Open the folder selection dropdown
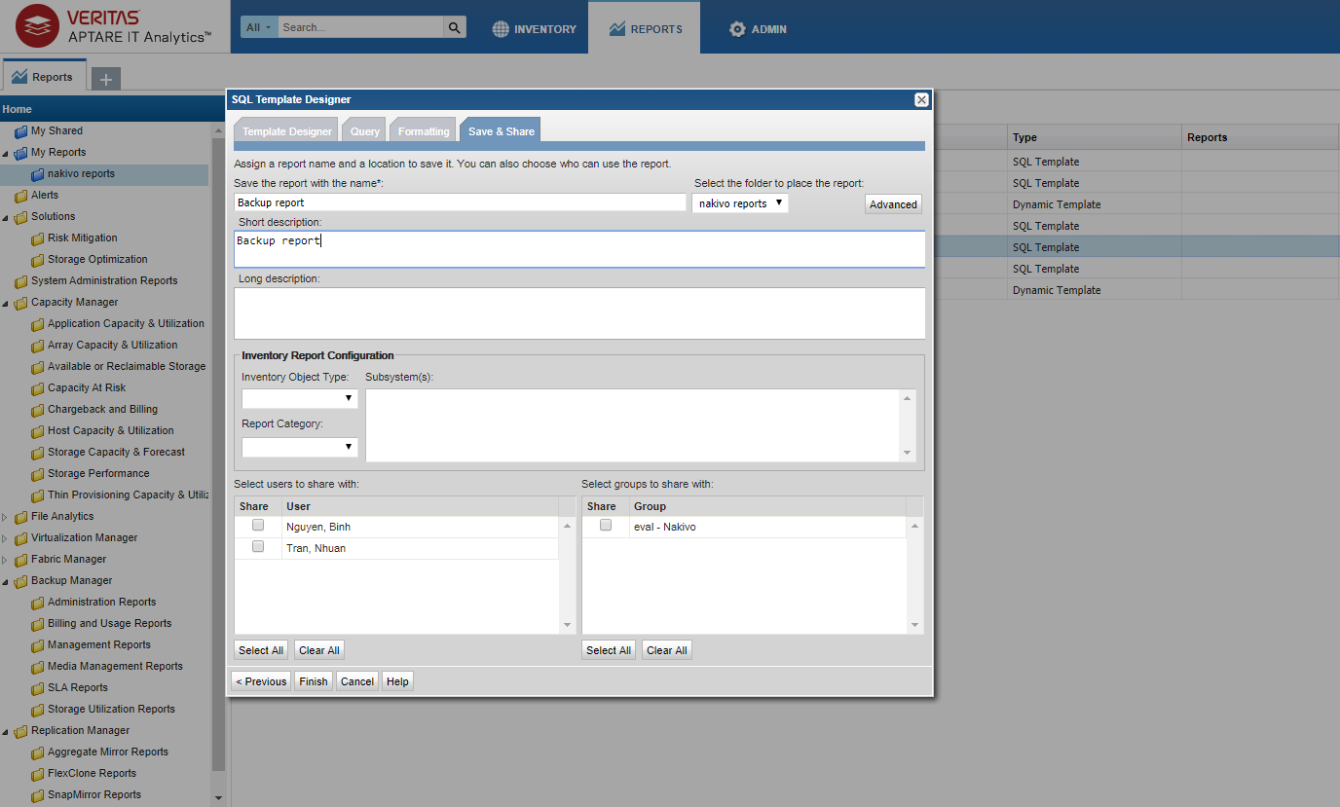1340x807 pixels. click(x=739, y=203)
